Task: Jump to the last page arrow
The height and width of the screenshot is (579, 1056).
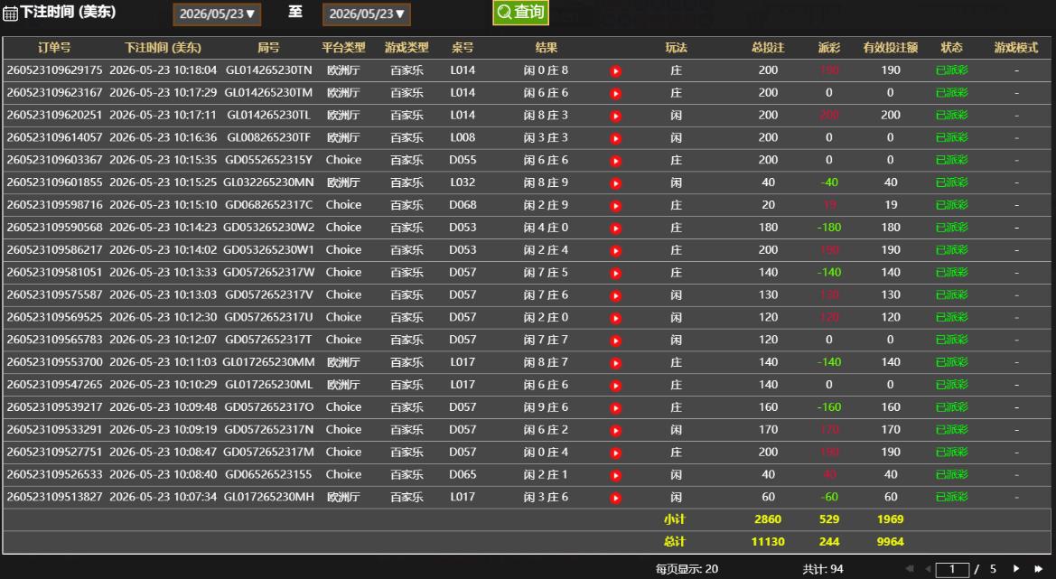Action: click(1039, 569)
